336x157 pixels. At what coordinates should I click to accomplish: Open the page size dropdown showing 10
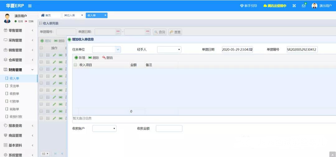pyautogui.click(x=45, y=154)
